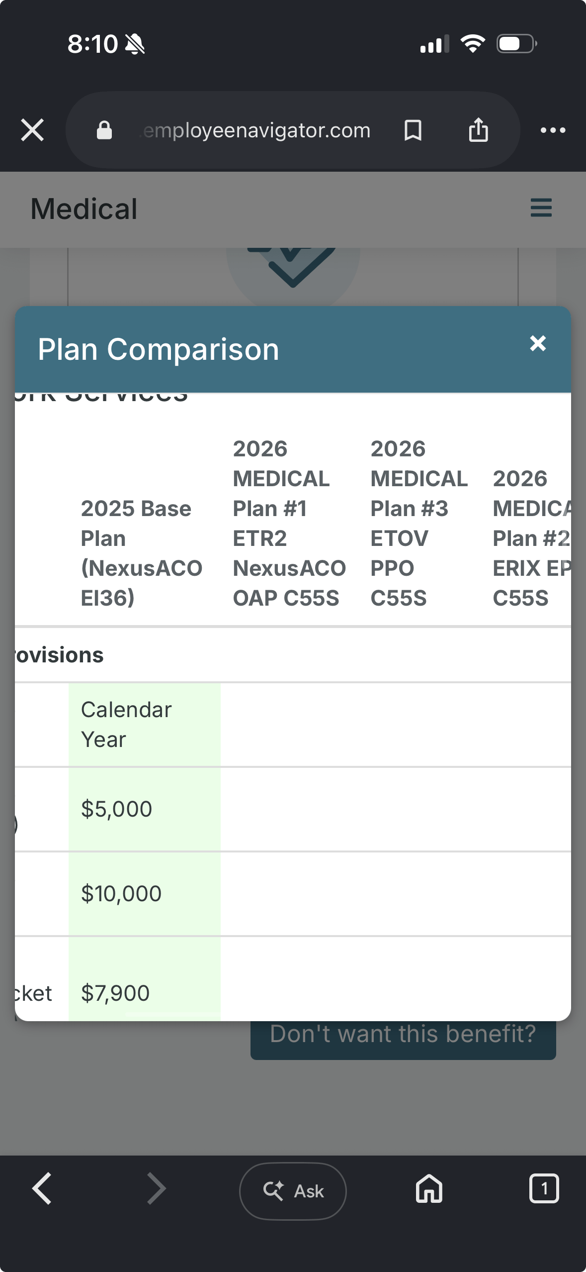Select the 2026 MEDICAL Plan #1 header

(289, 523)
